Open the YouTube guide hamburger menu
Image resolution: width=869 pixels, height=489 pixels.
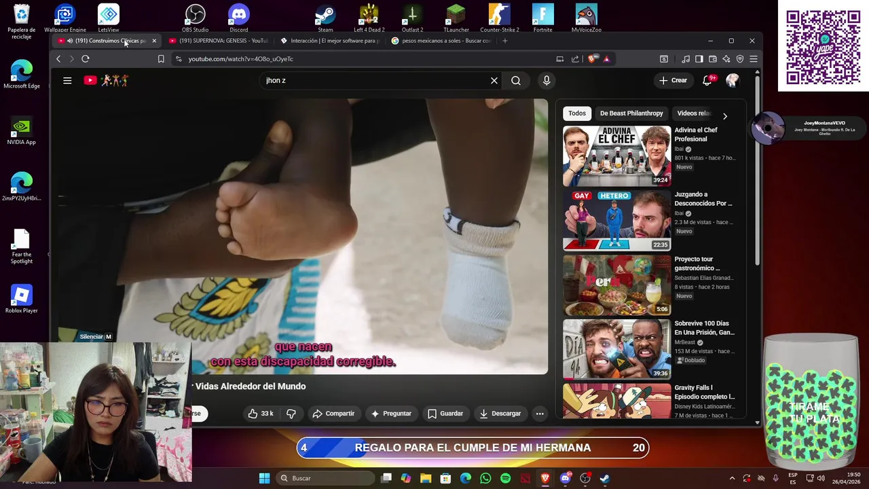click(67, 80)
